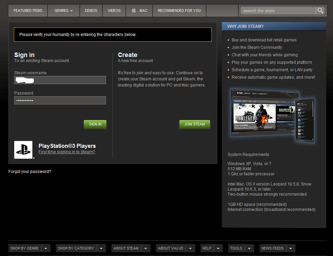Open the Mac section via the Apple icon
The image size is (333, 256).
tap(139, 11)
